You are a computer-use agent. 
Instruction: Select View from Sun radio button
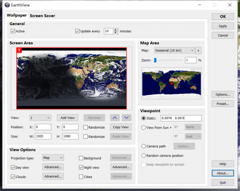coord(144,127)
